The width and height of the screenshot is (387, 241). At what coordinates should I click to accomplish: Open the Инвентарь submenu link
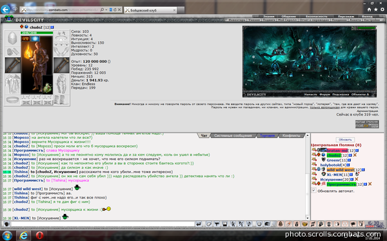tap(237, 20)
